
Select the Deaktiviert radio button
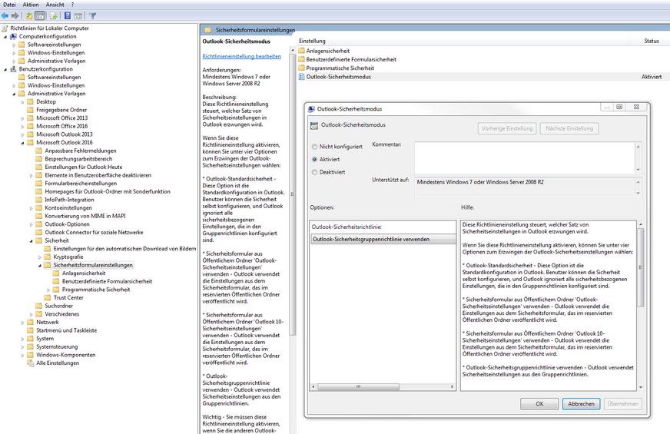(x=314, y=172)
